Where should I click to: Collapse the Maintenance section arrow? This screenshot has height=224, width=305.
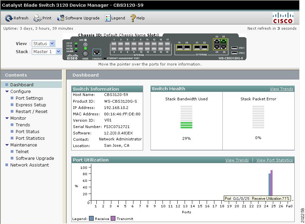(x=7, y=145)
